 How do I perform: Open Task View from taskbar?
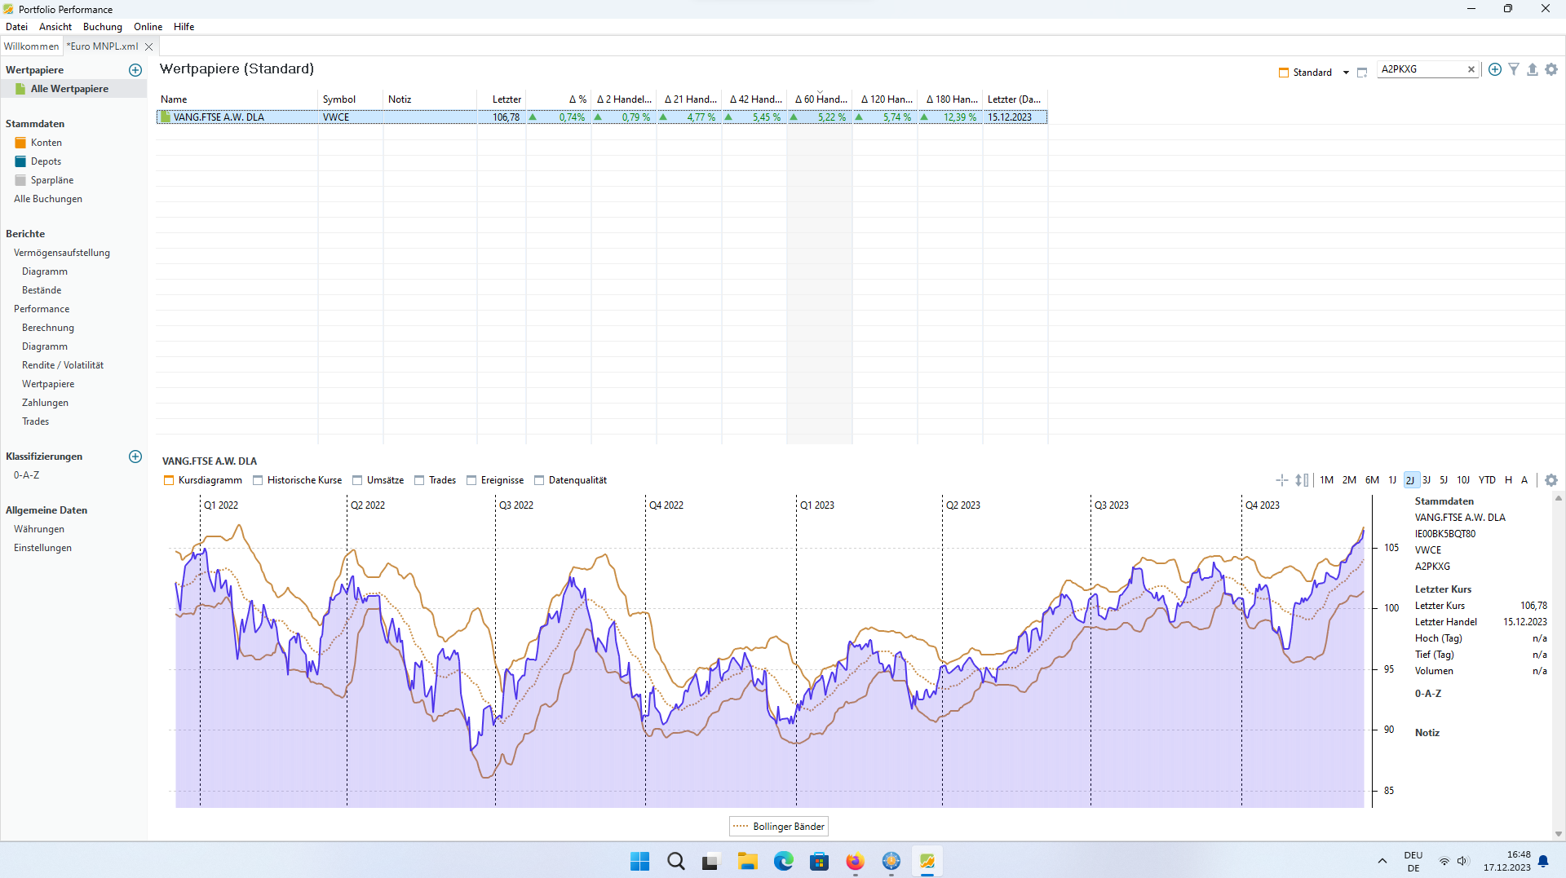tap(711, 861)
